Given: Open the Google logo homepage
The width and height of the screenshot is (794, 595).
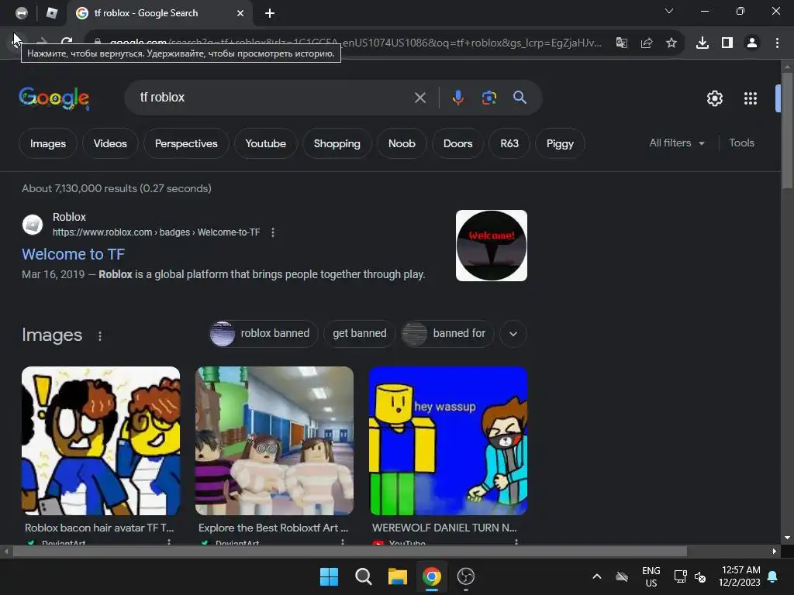Looking at the screenshot, I should point(54,98).
